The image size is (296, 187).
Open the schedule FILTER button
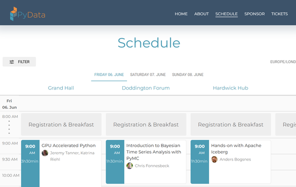point(19,62)
